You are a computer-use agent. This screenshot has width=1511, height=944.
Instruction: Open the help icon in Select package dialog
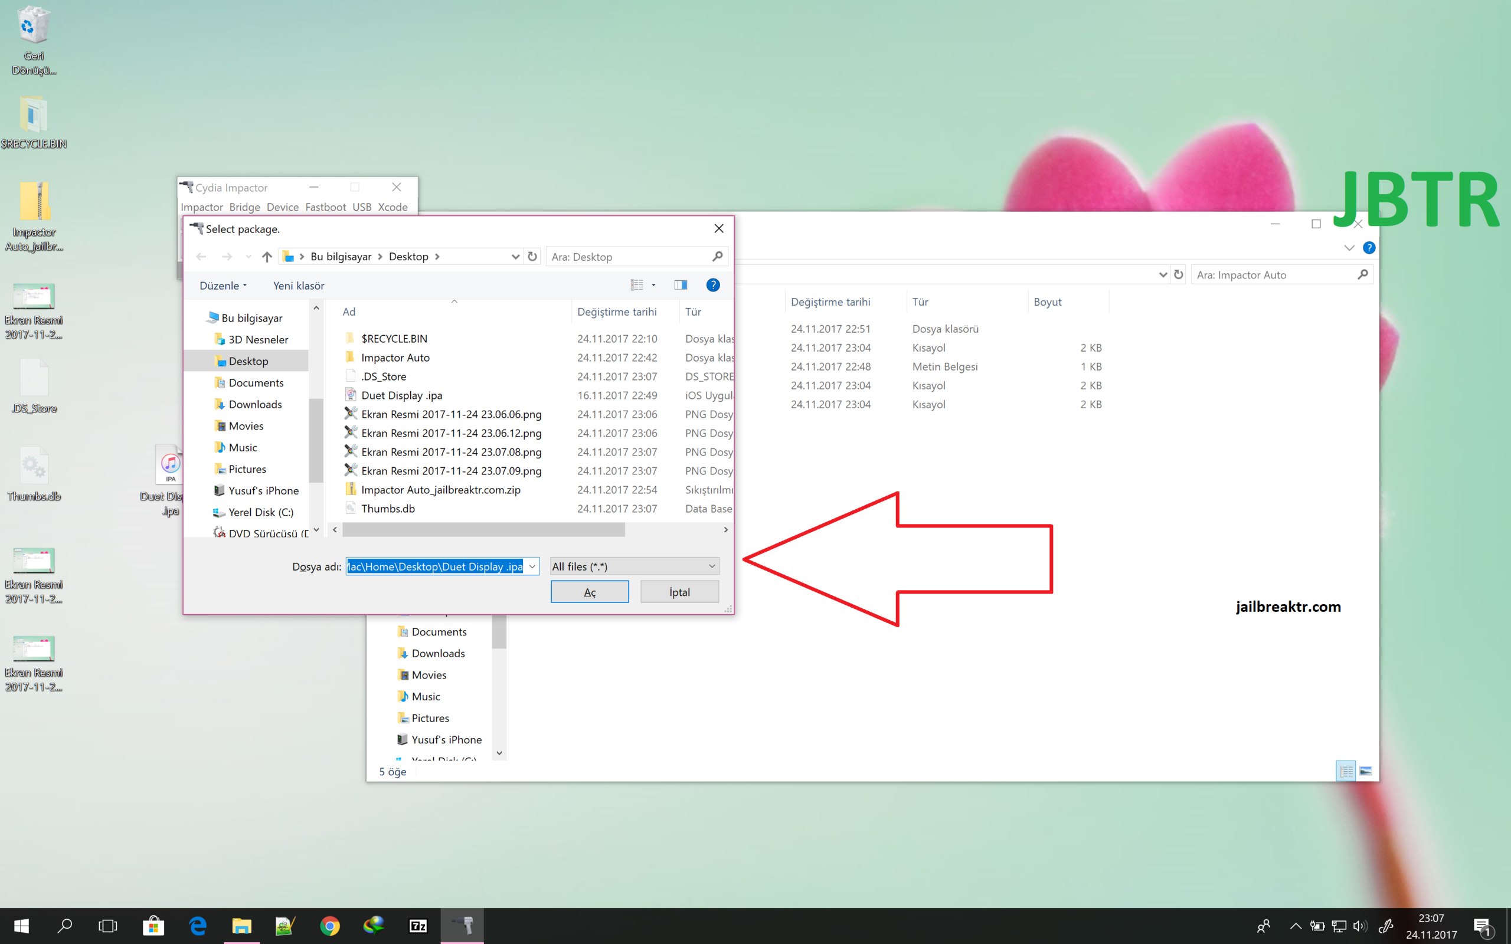click(x=712, y=286)
